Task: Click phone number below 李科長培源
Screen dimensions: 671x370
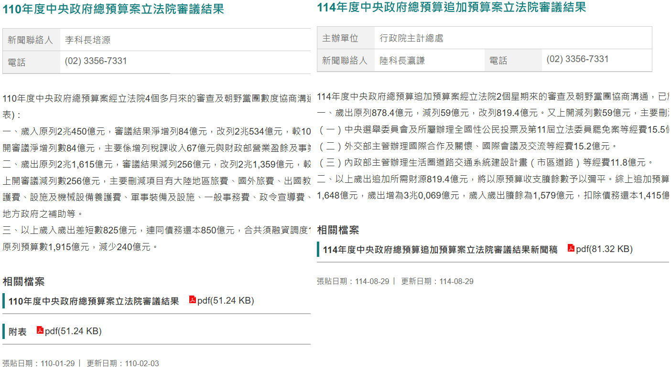Action: [96, 61]
